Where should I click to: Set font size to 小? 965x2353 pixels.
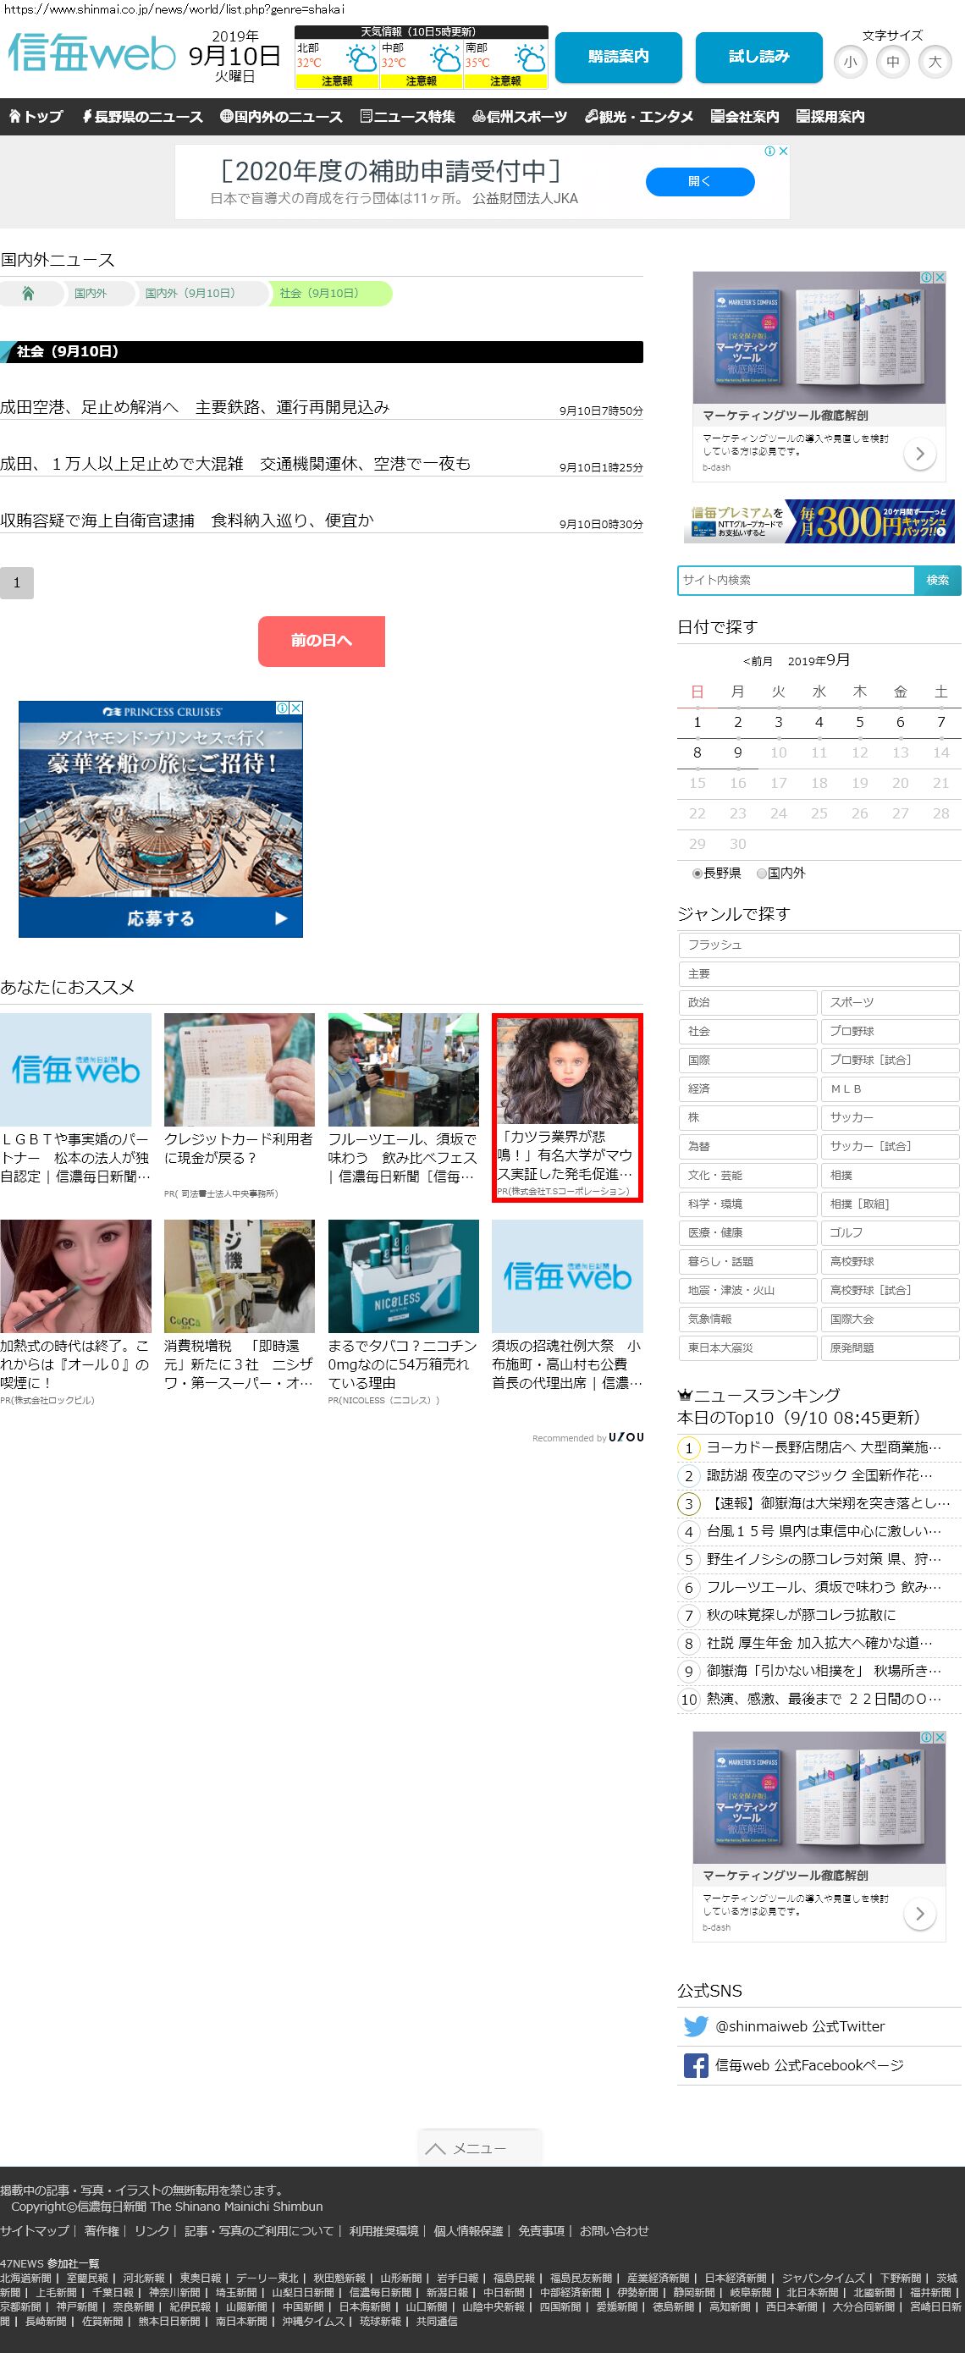pos(851,62)
